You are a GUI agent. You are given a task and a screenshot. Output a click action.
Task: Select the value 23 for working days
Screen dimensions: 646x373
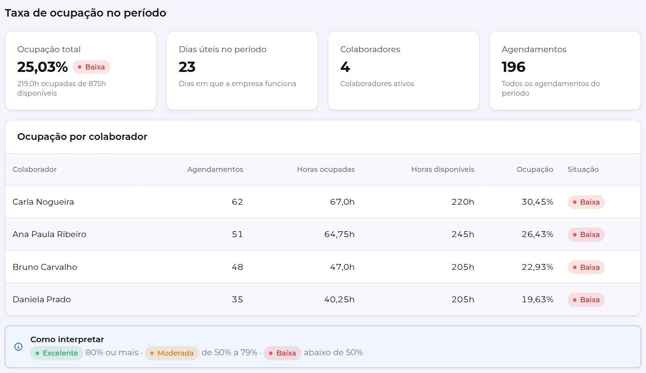pyautogui.click(x=187, y=67)
